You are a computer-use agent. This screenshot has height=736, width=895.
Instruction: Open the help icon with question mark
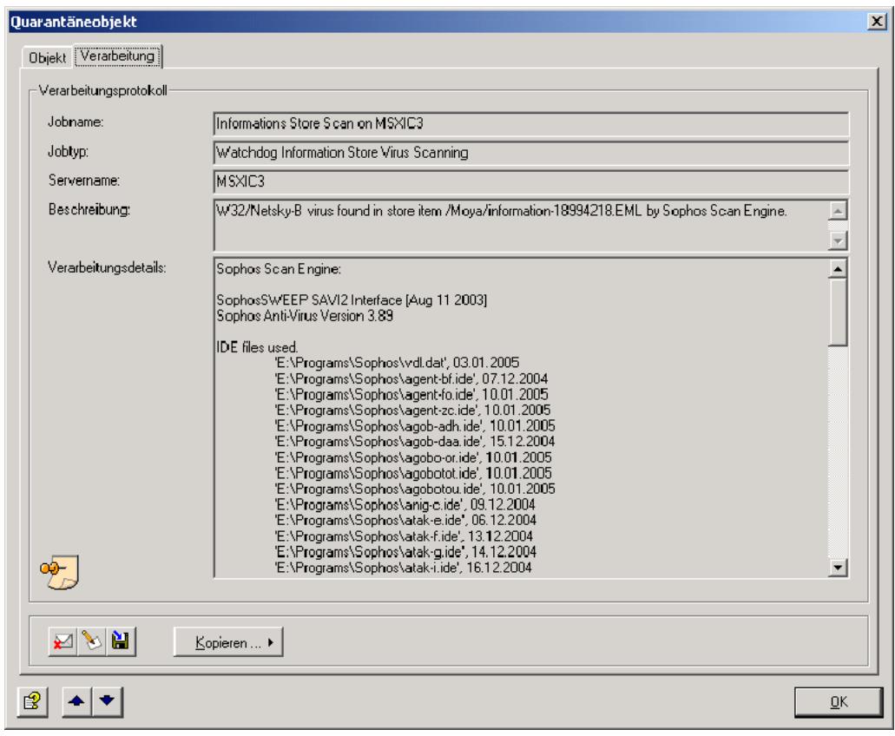tap(32, 701)
